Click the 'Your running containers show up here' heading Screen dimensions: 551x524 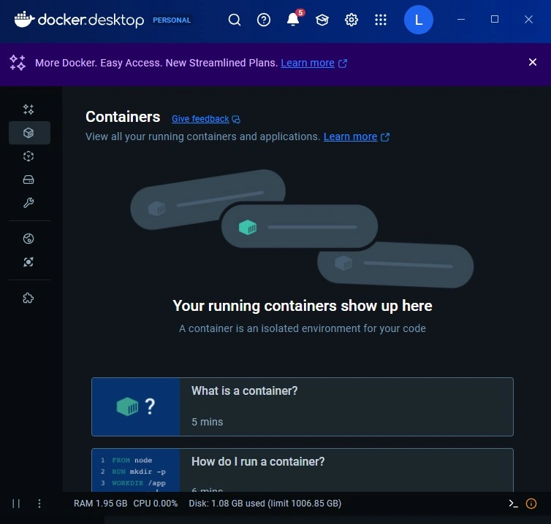click(303, 306)
